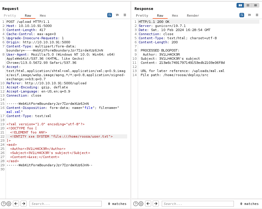Click the Upgrade-Insecure-Requests header

click(35, 38)
